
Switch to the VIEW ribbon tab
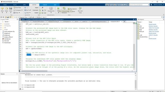[x=55, y=5]
